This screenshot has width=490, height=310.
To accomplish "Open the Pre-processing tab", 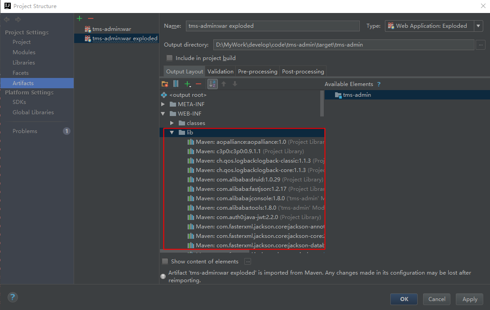I will [x=258, y=72].
